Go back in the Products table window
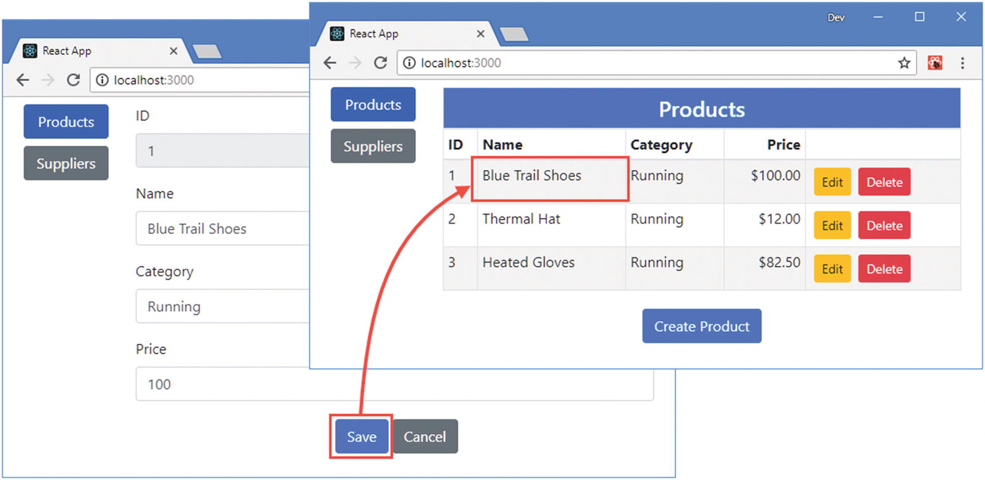Screen dimensions: 985x480 pos(330,63)
